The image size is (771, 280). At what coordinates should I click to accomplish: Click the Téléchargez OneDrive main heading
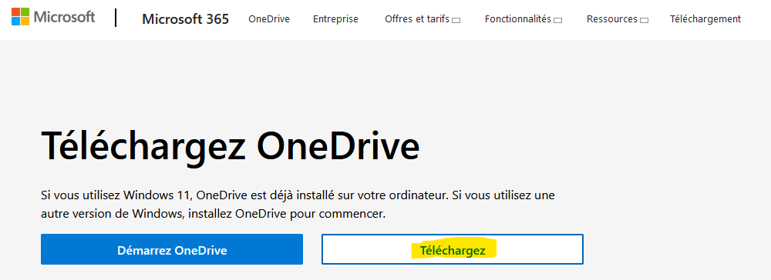tap(230, 146)
